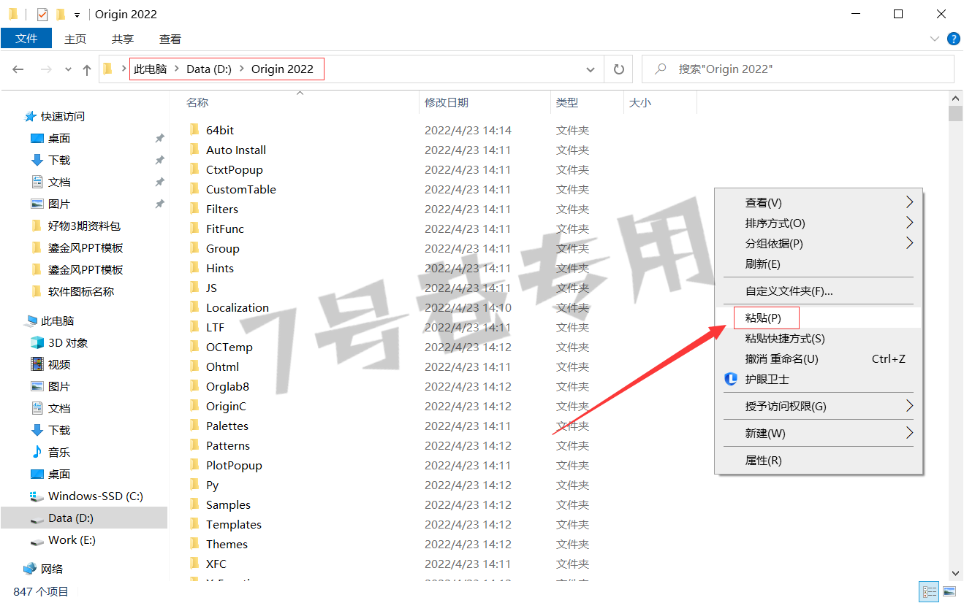Viewport: 964px width, 603px height.
Task: Open 音乐 under 此电脑
Action: [x=59, y=452]
